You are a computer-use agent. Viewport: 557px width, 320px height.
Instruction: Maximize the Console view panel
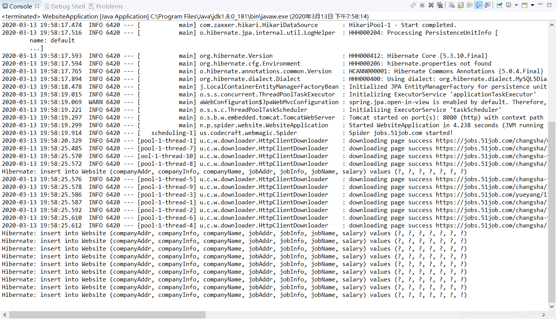549,5
